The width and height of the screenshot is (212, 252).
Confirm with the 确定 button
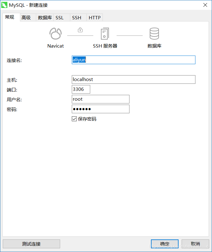coord(165,244)
